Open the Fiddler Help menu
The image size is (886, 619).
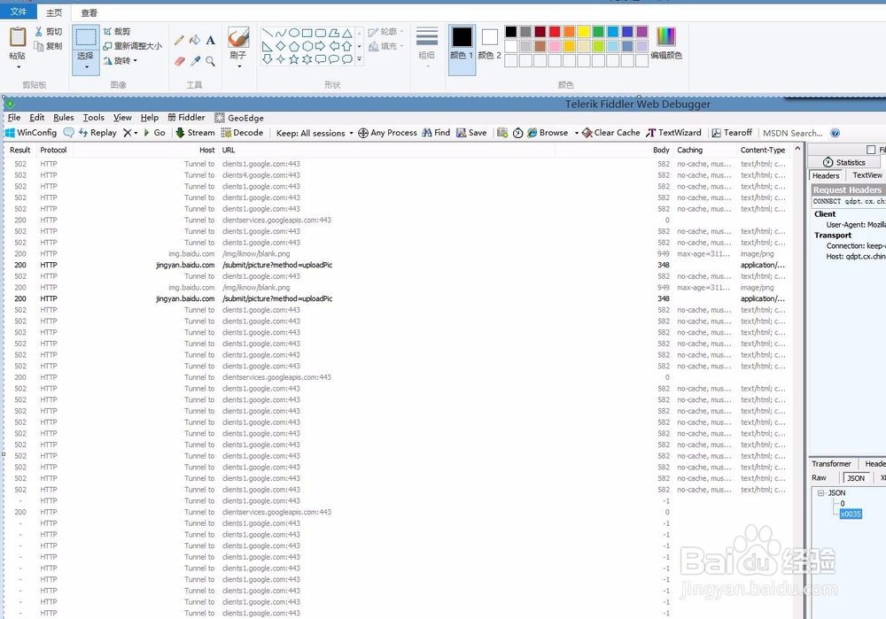(x=149, y=118)
